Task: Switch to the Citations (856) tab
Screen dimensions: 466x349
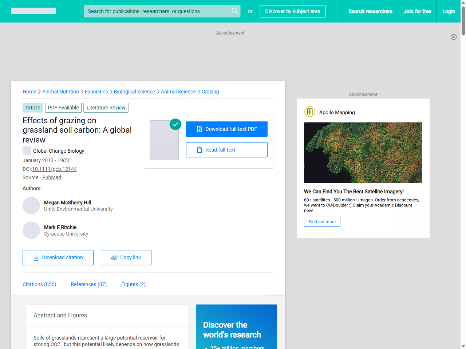Action: [39, 284]
